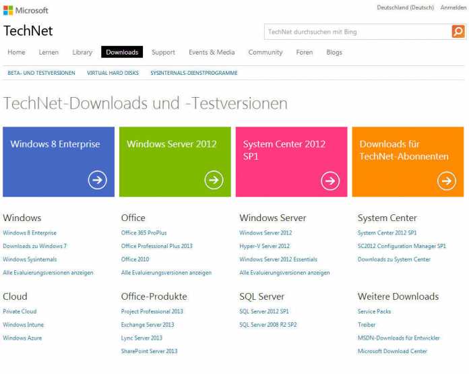The width and height of the screenshot is (469, 374).
Task: Click the arrow icon on Windows Server 2012 tile
Action: [x=214, y=180]
